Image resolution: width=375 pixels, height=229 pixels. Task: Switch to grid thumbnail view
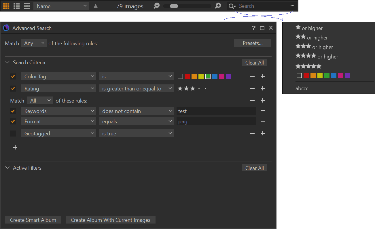click(x=6, y=6)
